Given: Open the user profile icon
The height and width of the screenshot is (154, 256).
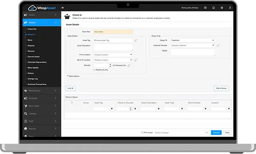Looking at the screenshot, I should point(230,8).
